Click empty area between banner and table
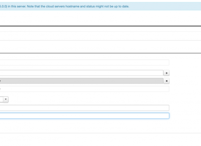The image size is (201, 146). [x=100, y=18]
